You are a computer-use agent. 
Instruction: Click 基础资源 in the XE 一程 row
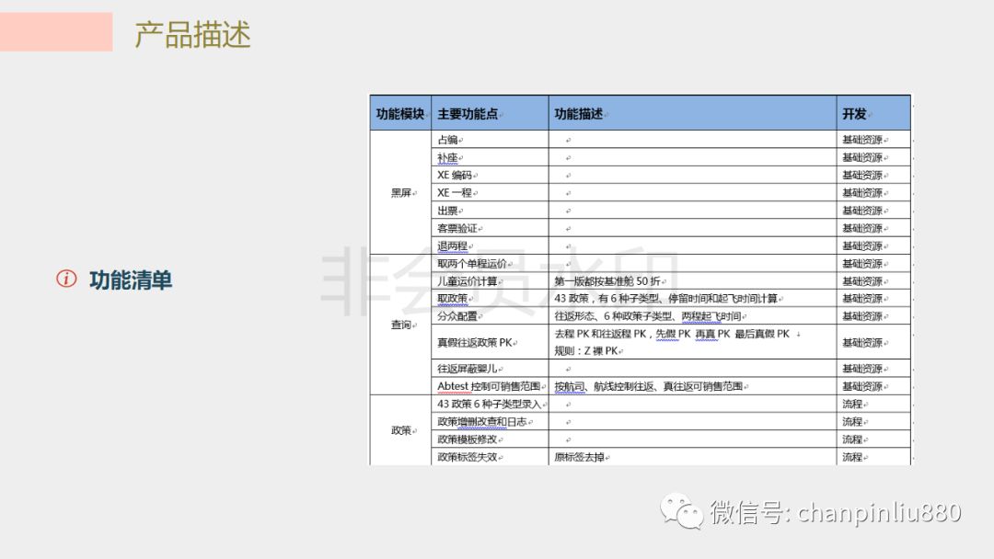tap(862, 192)
